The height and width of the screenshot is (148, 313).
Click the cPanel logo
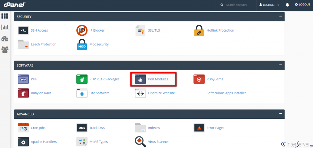(x=14, y=4)
